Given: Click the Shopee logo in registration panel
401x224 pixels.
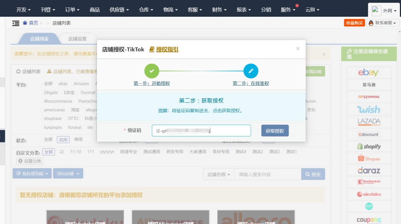Looking at the screenshot, I should (x=368, y=158).
